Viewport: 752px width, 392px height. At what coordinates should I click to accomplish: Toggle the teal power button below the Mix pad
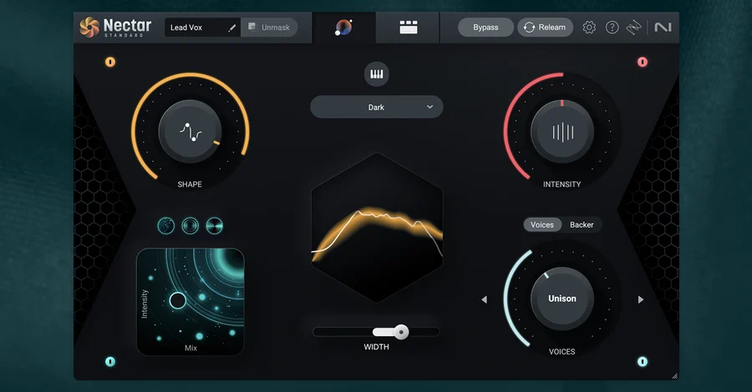(110, 361)
